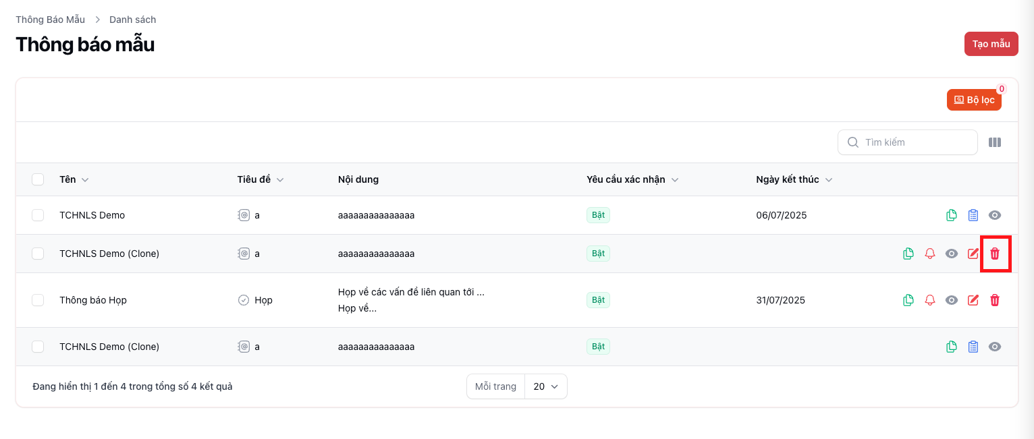Image resolution: width=1034 pixels, height=439 pixels.
Task: Open the Bộ lọc filter button
Action: pos(974,100)
